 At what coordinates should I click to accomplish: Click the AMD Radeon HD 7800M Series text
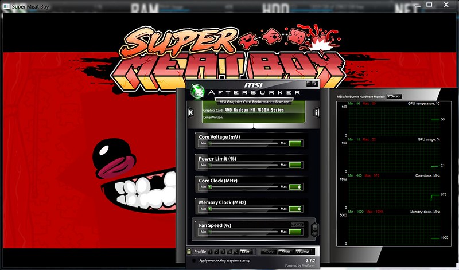point(254,110)
